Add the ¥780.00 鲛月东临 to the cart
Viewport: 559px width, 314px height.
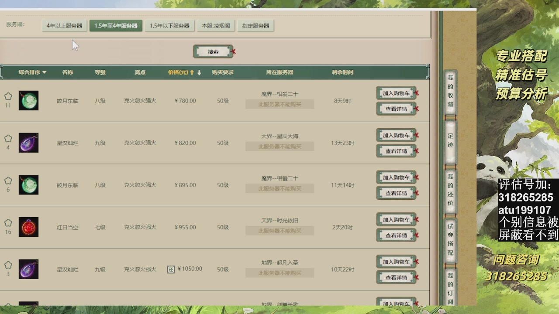click(x=396, y=93)
